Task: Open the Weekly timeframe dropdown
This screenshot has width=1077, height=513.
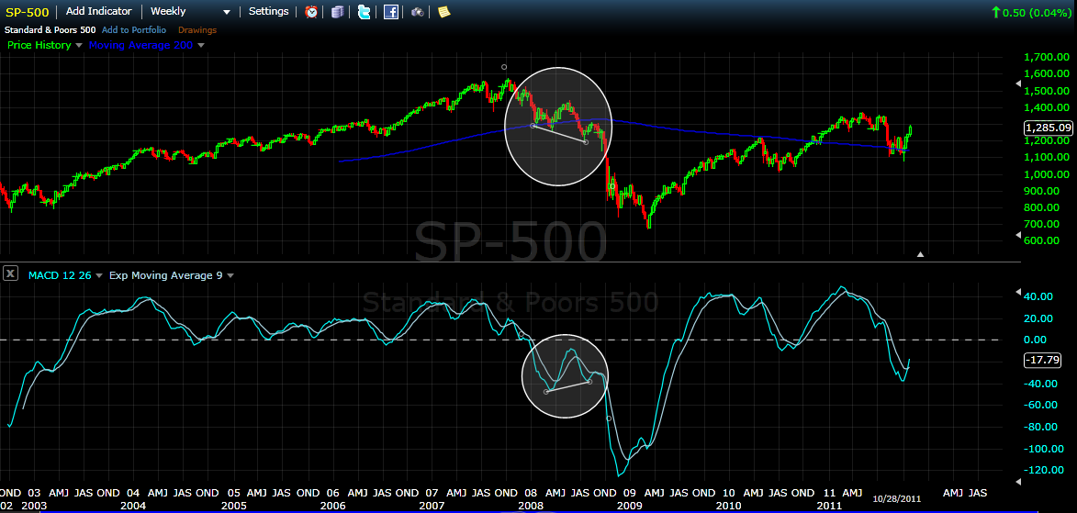Action: pyautogui.click(x=227, y=12)
